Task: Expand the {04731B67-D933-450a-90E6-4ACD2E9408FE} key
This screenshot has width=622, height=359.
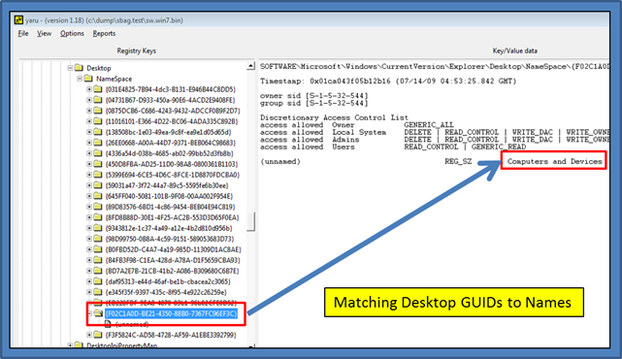Action: click(x=89, y=100)
